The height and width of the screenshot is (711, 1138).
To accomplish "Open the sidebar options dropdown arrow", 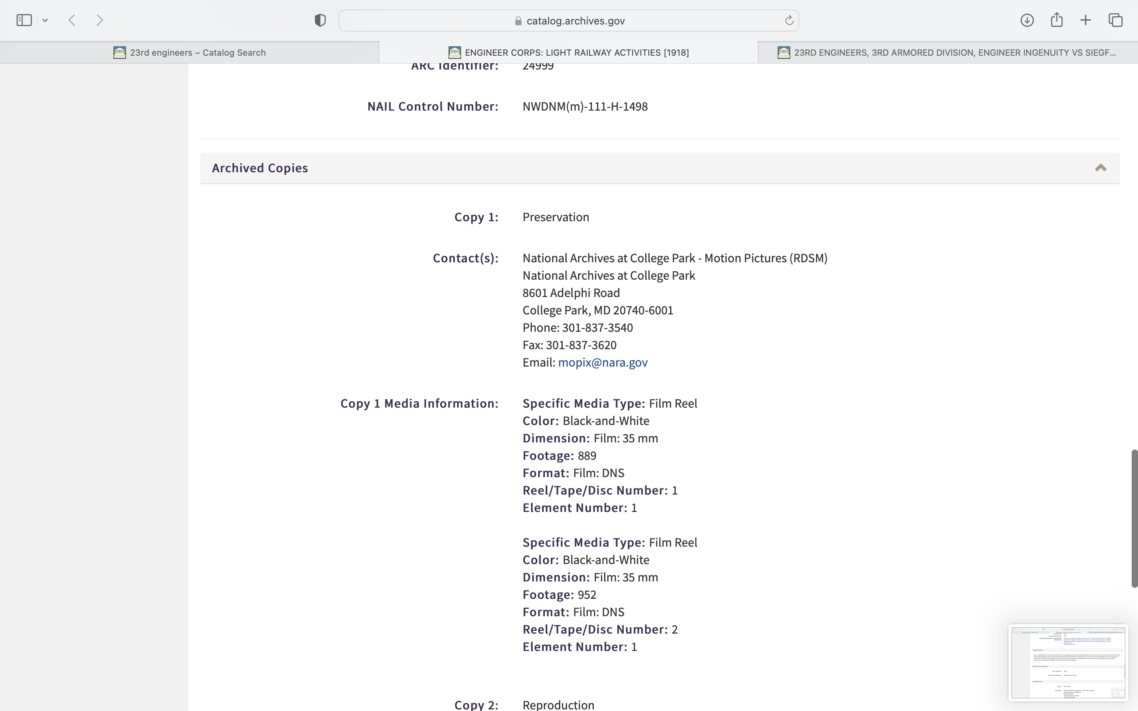I will point(45,20).
